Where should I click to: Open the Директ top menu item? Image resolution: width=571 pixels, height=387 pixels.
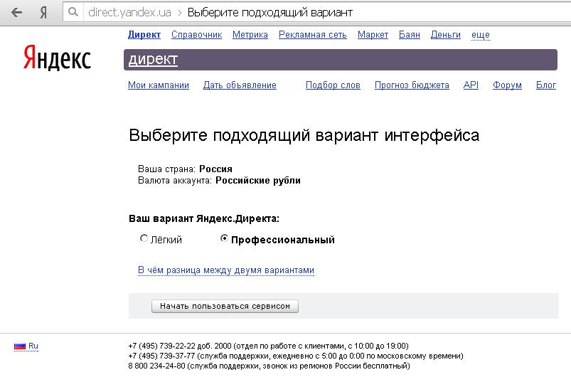(144, 35)
